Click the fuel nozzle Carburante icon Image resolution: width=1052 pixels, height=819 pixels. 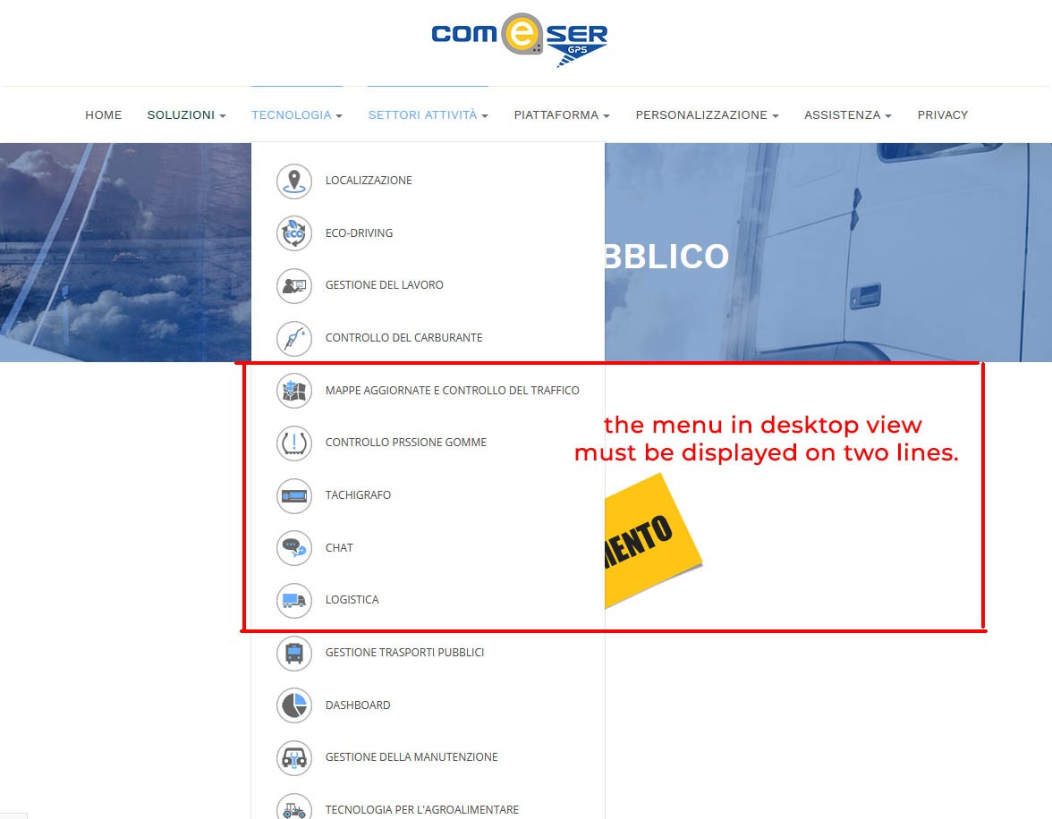pyautogui.click(x=293, y=338)
